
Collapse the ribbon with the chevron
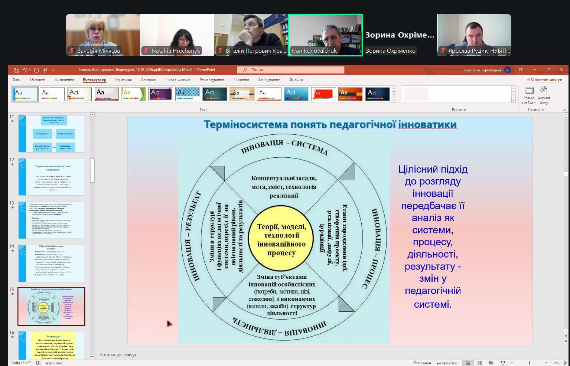(564, 110)
